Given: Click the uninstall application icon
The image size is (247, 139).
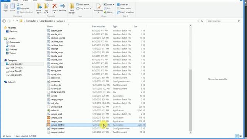Looking at the screenshot, I should (x=49, y=110).
